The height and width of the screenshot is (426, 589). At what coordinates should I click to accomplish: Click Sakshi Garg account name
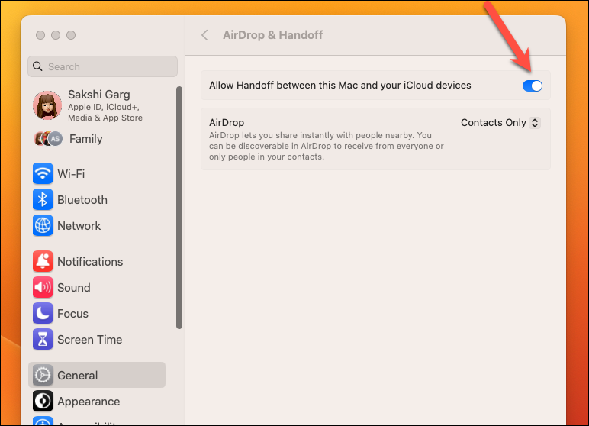[x=99, y=95]
